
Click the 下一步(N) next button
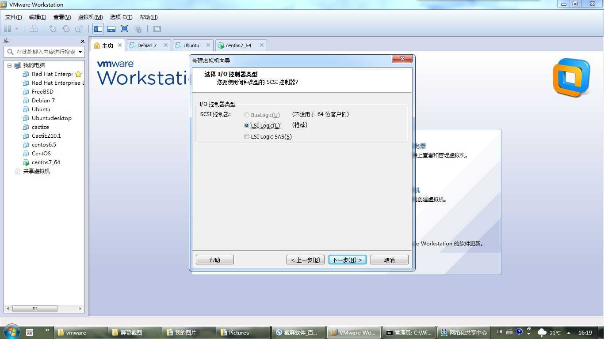348,260
